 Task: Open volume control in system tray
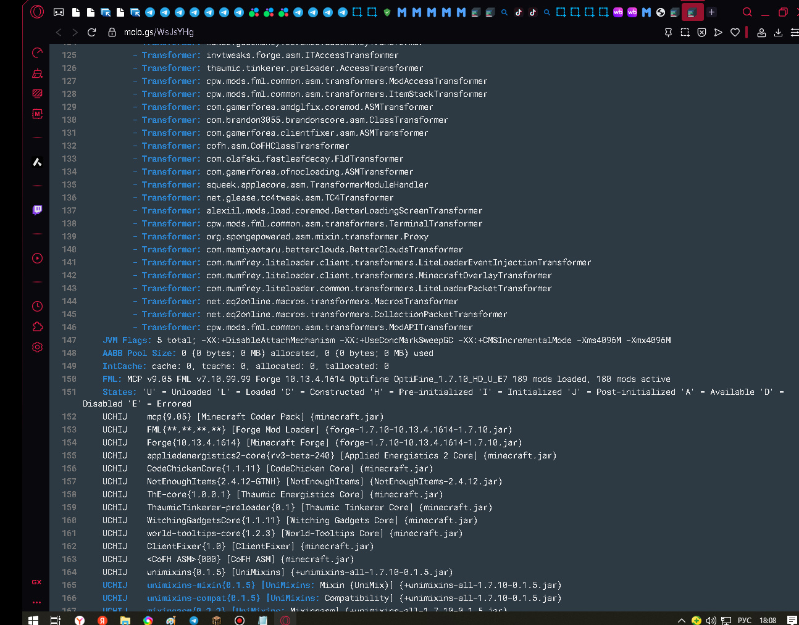(x=711, y=620)
